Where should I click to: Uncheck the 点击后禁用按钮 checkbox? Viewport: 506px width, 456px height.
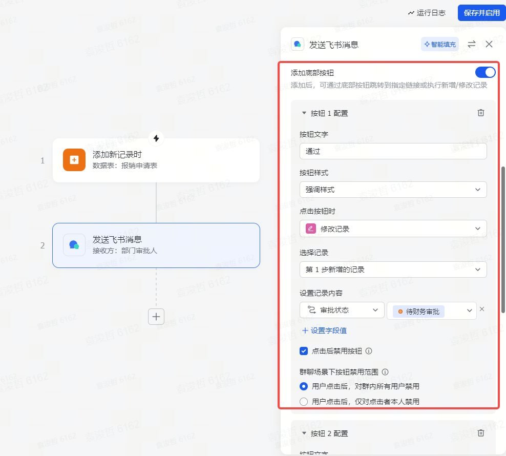[x=303, y=351]
